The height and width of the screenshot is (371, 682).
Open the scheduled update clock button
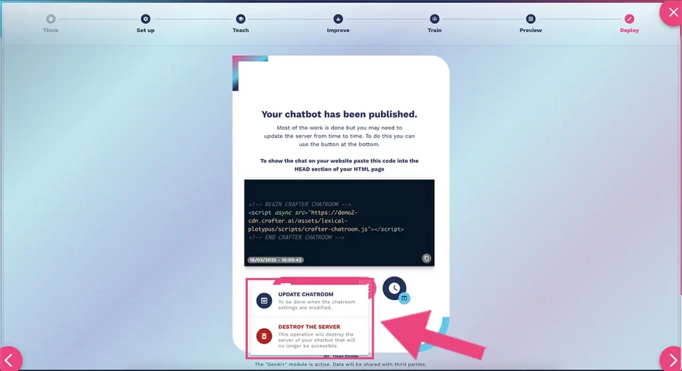(394, 288)
